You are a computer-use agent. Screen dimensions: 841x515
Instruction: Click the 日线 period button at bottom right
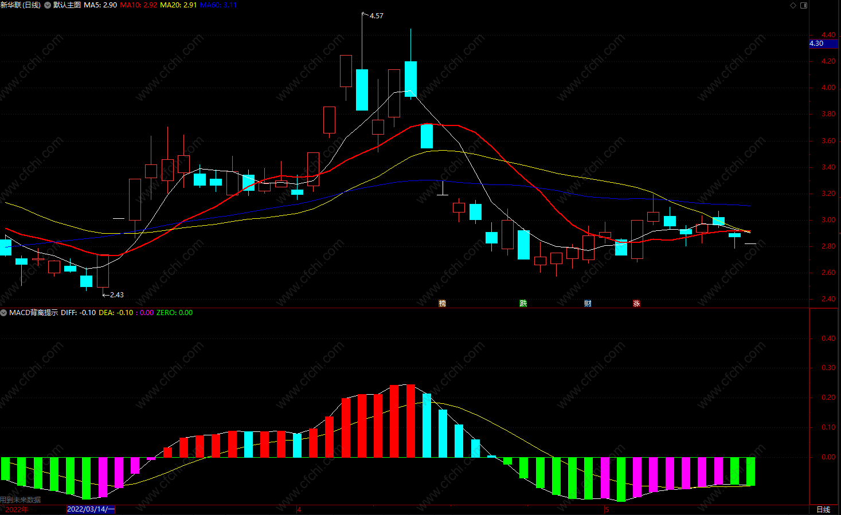click(x=823, y=510)
